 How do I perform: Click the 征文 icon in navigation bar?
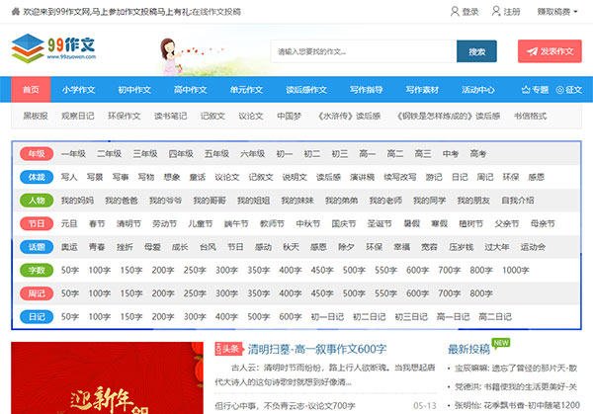(560, 90)
